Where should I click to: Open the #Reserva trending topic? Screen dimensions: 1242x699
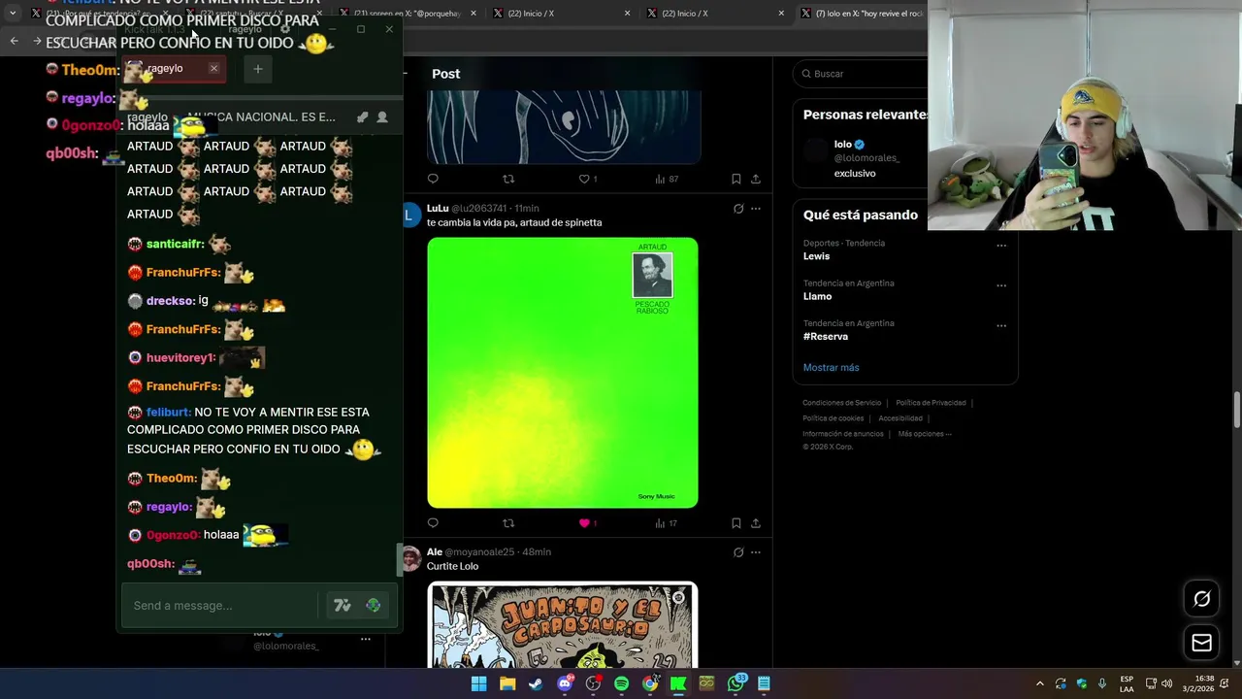[x=826, y=336]
